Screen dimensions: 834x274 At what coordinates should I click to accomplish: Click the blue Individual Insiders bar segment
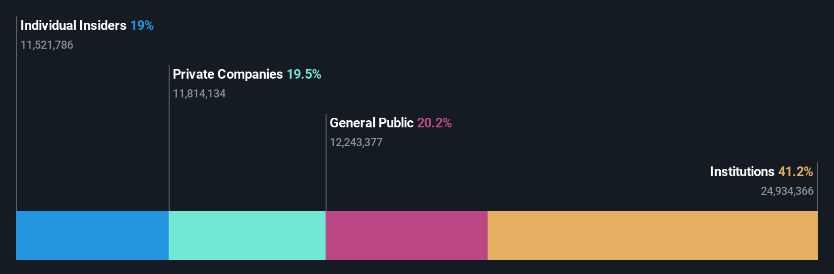point(92,235)
